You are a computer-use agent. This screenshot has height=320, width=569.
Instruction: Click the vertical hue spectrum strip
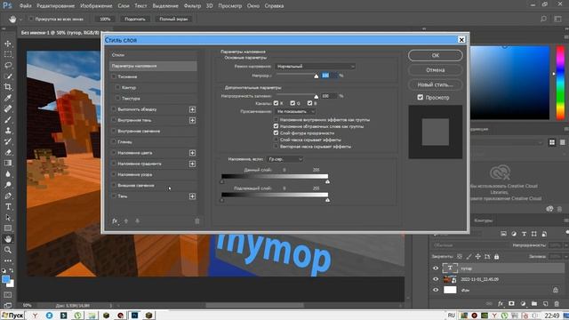560,83
